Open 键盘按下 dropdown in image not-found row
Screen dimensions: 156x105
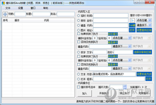122,46
